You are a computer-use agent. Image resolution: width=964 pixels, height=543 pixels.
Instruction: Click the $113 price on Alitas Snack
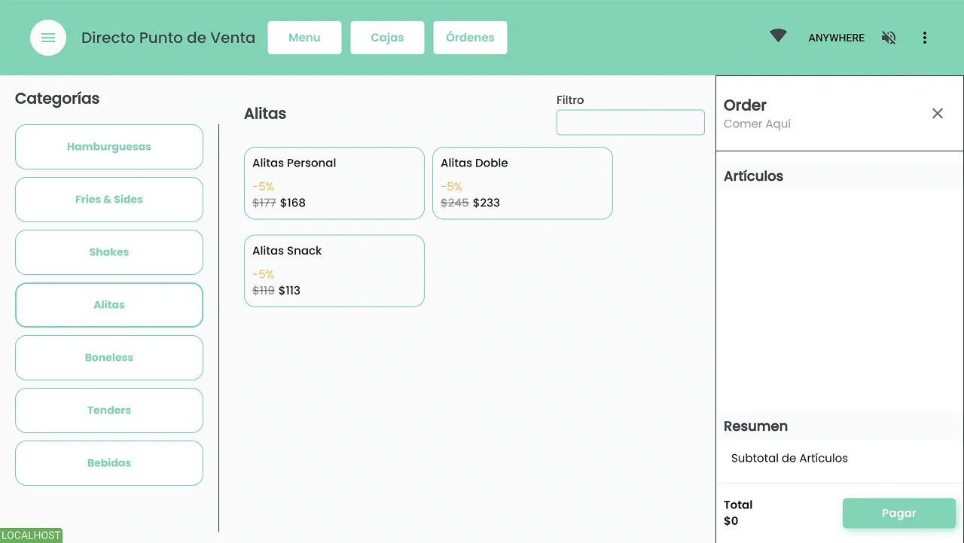coord(290,291)
